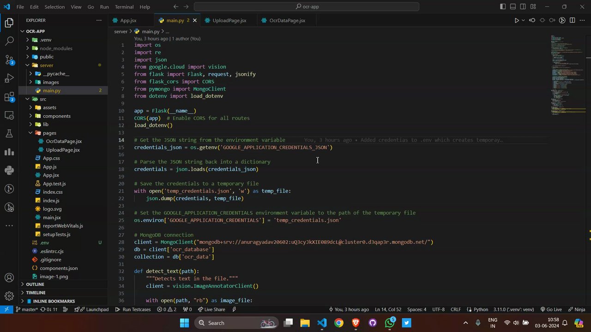Collapse the OCR-APP root folder
The image size is (591, 332).
click(22, 31)
